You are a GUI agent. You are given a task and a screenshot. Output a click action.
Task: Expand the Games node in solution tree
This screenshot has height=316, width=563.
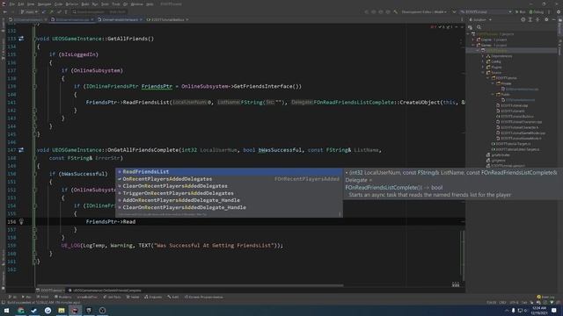pyautogui.click(x=474, y=45)
